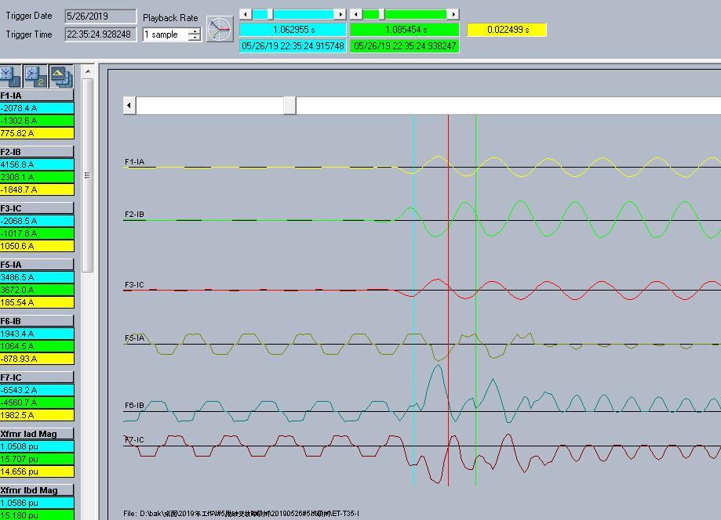721x520 pixels.
Task: Click the F7-IC green value -4560.7 A
Action: (37, 403)
